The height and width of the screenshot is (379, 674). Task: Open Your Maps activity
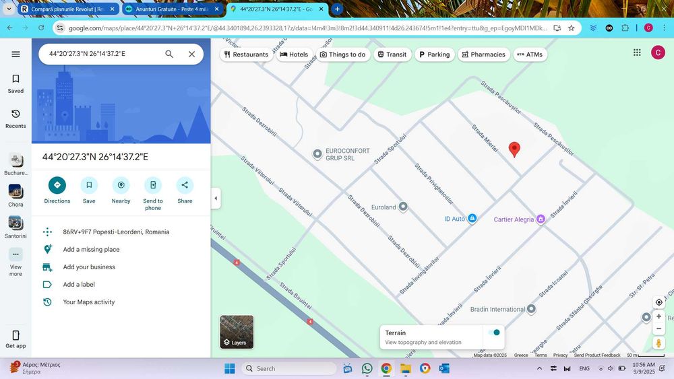pyautogui.click(x=121, y=302)
